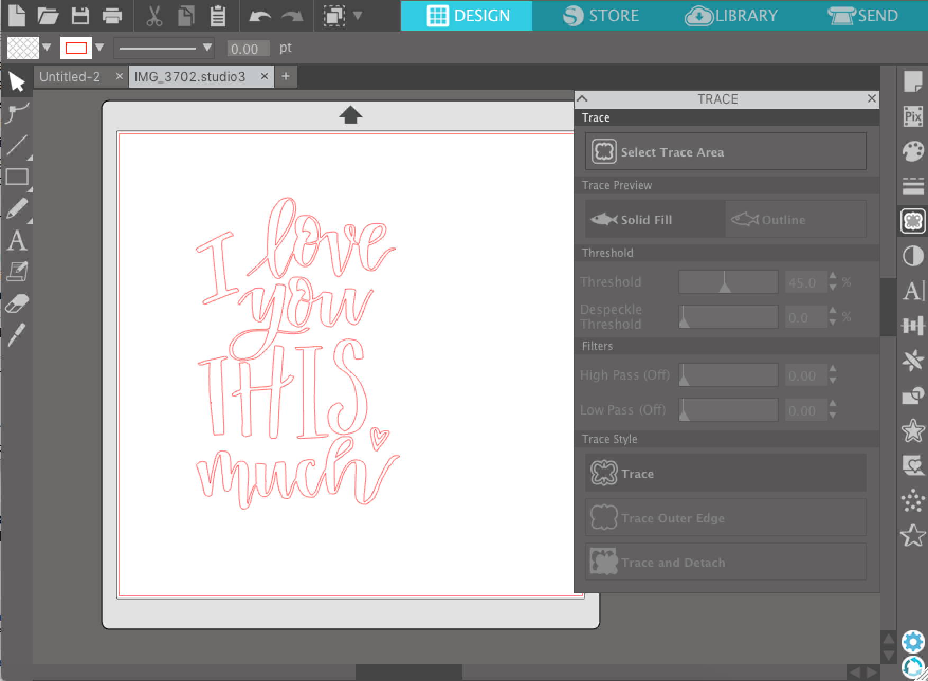
Task: Open the Transform align panel icon
Action: coord(913,326)
